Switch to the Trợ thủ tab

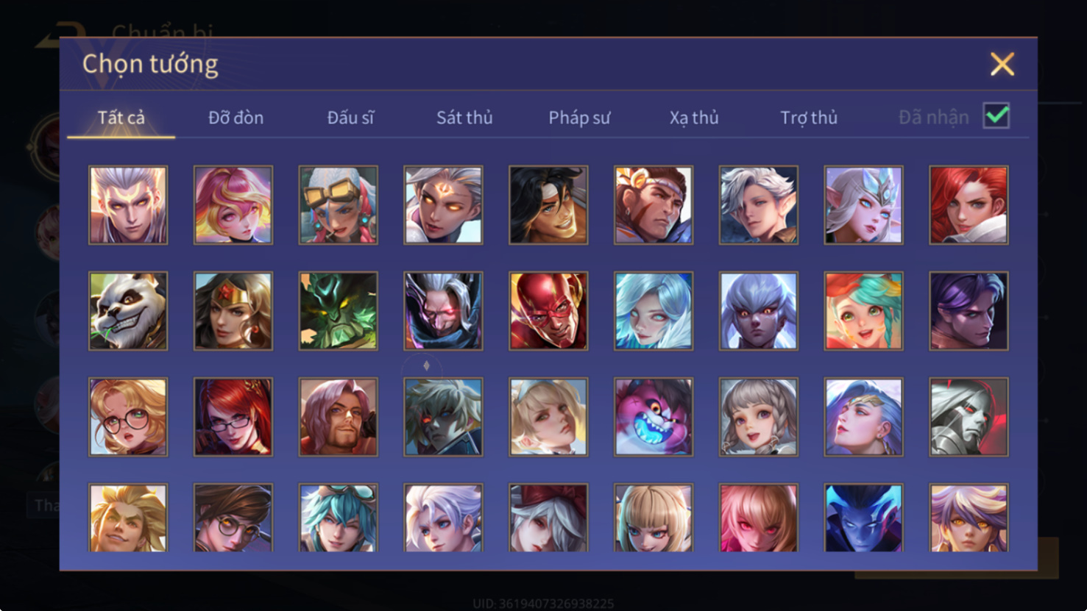click(809, 118)
